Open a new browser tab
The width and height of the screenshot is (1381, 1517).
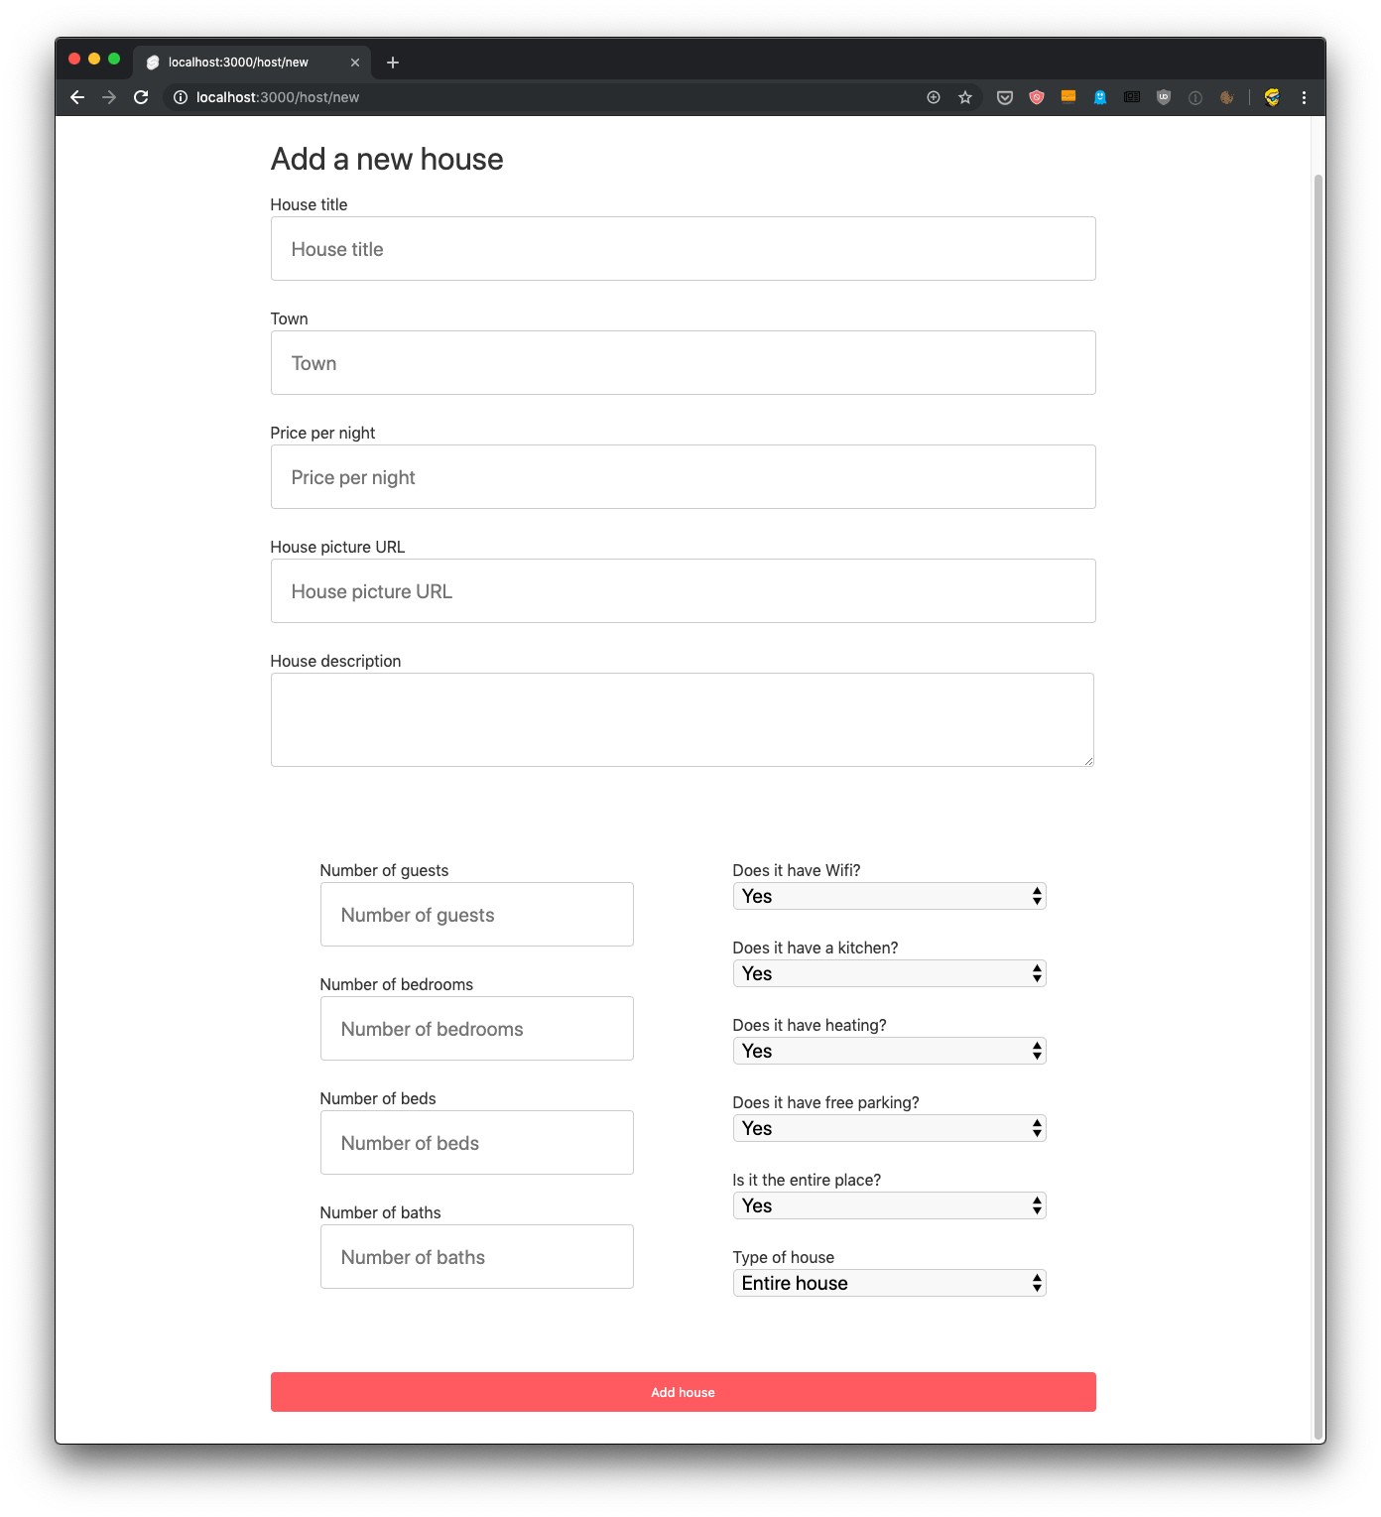coord(393,63)
